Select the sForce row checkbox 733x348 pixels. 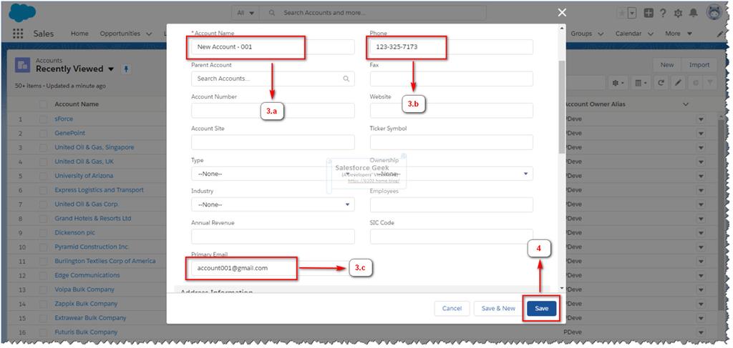click(x=44, y=119)
